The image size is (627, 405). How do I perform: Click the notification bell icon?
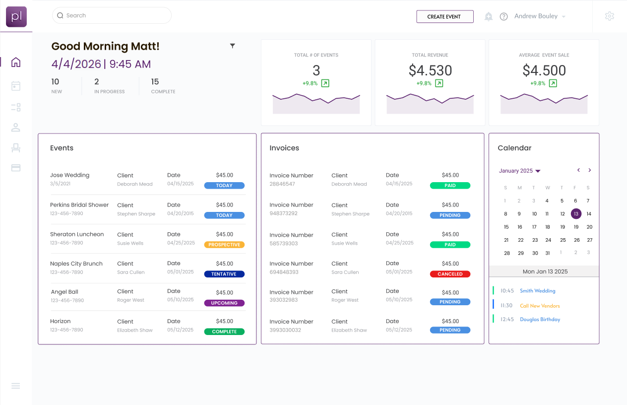coord(488,16)
